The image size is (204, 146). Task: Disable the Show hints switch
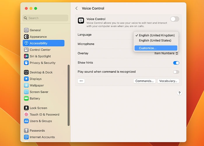(x=176, y=63)
